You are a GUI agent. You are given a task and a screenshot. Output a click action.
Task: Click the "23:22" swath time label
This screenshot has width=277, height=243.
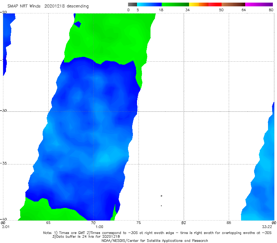coord(267,227)
